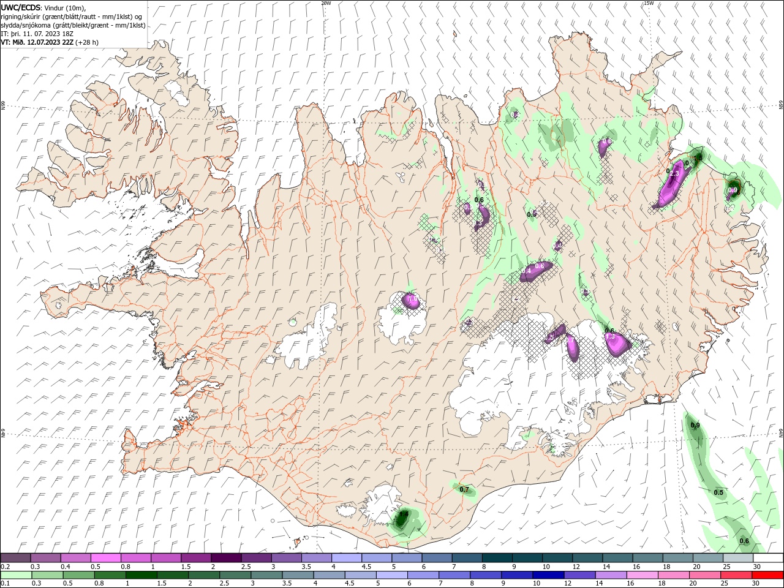
Task: Click the 0.2 label in snow legend
Action: click(6, 567)
